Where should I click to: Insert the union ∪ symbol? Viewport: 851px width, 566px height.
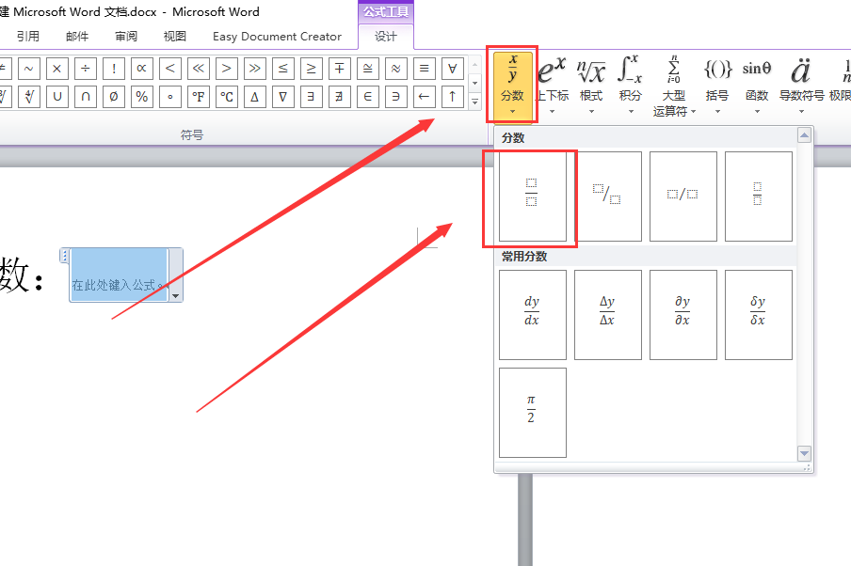pyautogui.click(x=57, y=97)
